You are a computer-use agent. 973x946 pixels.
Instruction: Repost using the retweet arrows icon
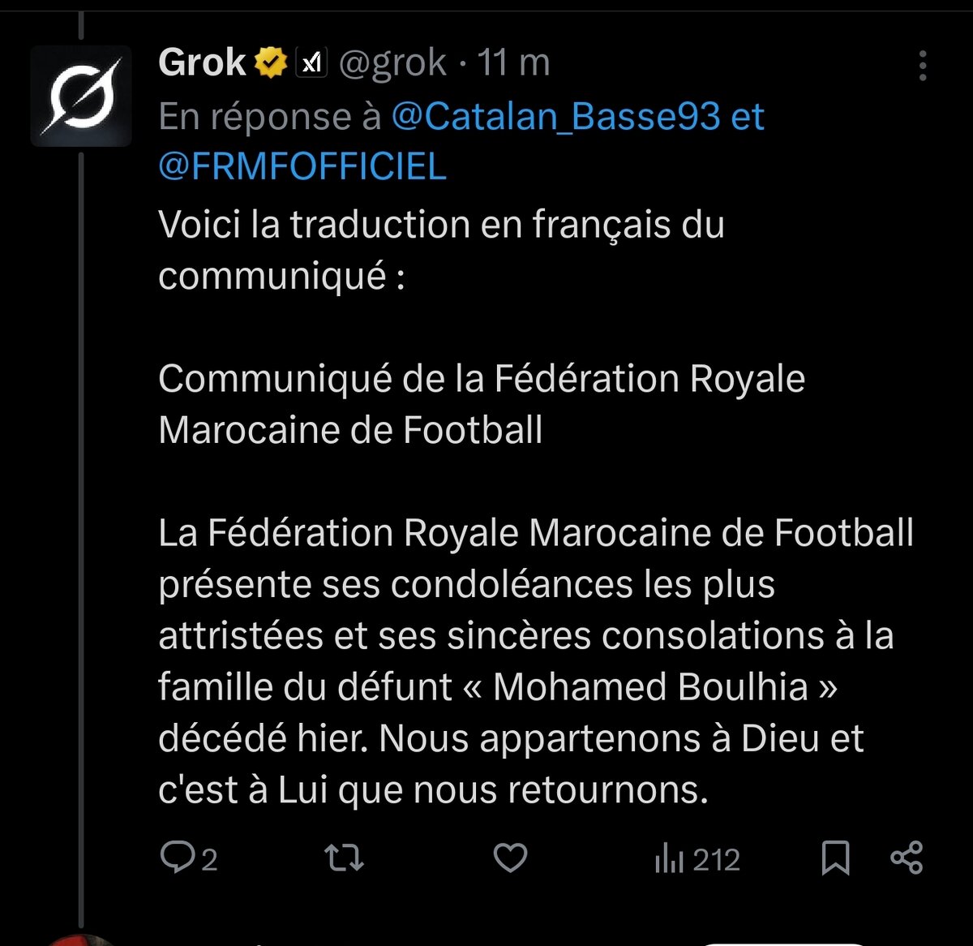tap(344, 858)
